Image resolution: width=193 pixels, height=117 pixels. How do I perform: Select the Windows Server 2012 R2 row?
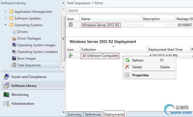pos(130,25)
